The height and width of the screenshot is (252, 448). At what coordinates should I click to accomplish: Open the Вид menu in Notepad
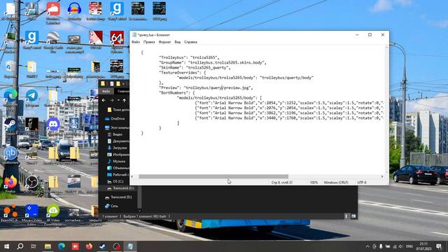pyautogui.click(x=177, y=42)
